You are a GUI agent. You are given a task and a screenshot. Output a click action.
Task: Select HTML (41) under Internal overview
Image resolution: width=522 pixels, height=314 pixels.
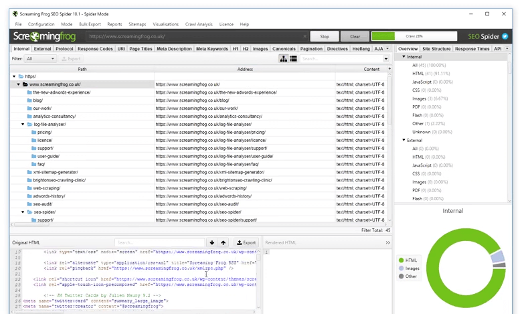(431, 73)
